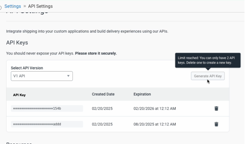Click the API Key column header
The width and height of the screenshot is (245, 144).
point(19,95)
